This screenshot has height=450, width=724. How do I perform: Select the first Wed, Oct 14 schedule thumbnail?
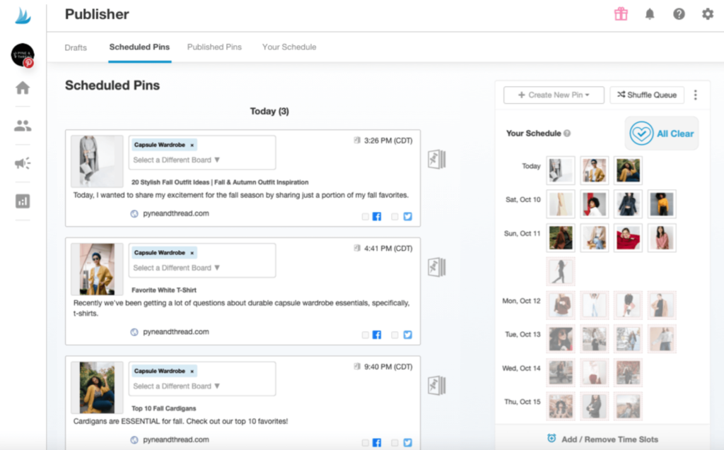561,372
